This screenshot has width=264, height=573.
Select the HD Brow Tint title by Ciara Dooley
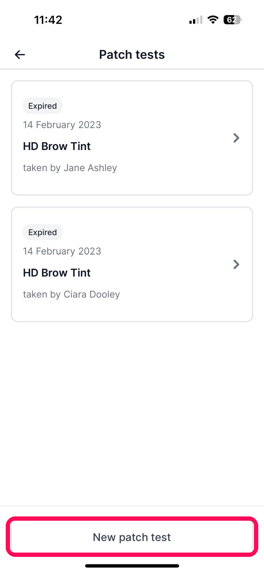click(57, 273)
